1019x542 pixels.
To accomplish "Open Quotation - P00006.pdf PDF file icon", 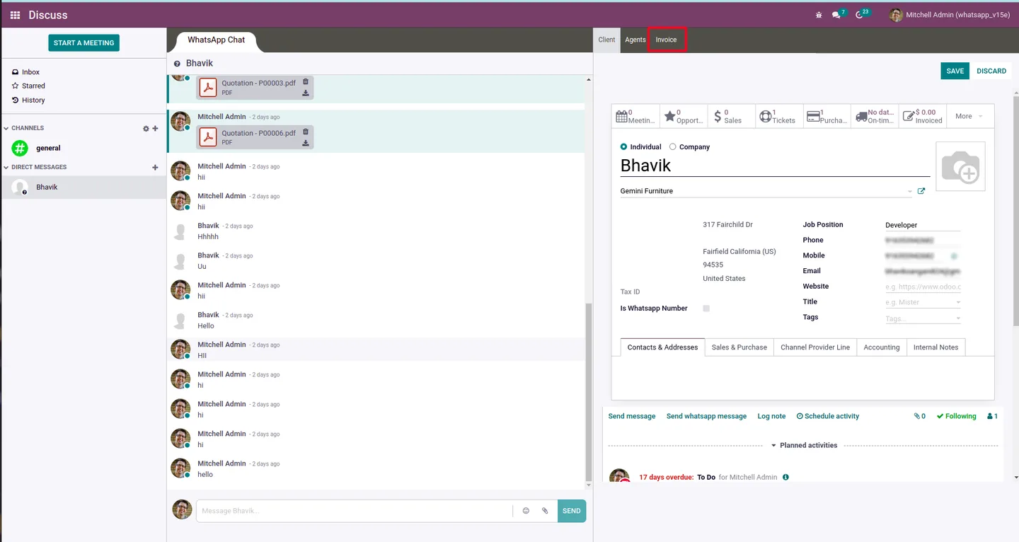I will 208,137.
